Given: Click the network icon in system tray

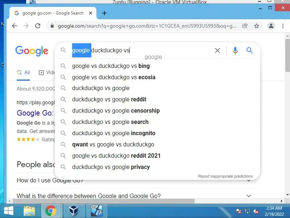Looking at the screenshot, I should pos(247,211).
